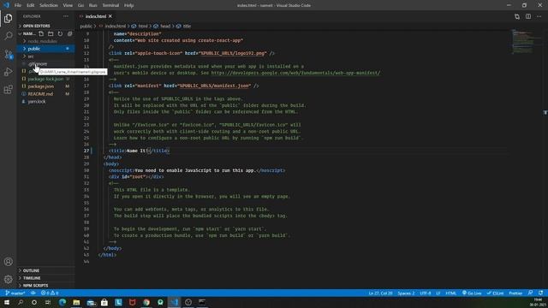Viewport: 548px width, 308px height.
Task: Select the index.html editor tab
Action: pyautogui.click(x=96, y=16)
